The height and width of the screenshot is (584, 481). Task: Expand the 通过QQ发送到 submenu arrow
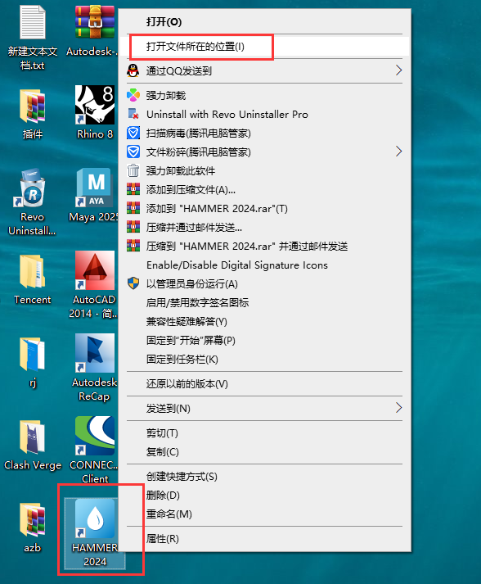(398, 70)
